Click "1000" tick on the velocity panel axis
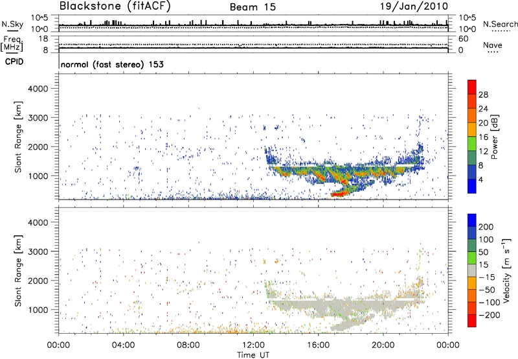 38,310
